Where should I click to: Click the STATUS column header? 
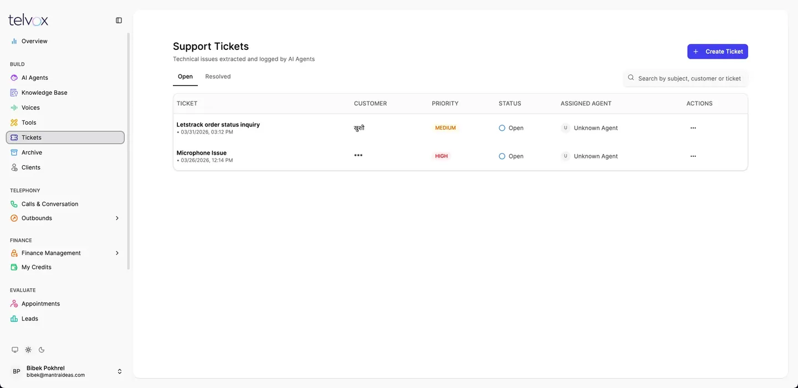(x=510, y=104)
